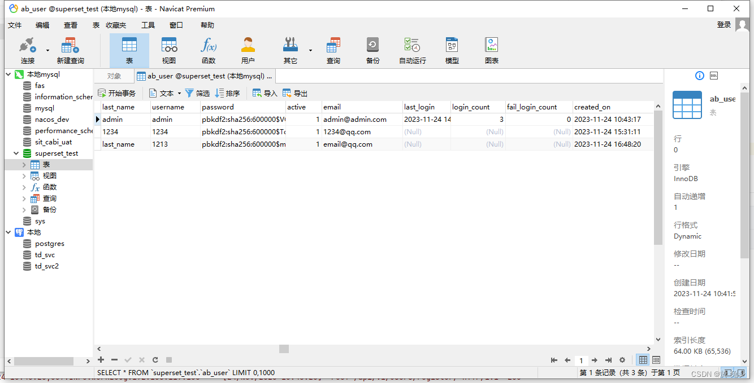The image size is (754, 383).
Task: Switch to the 对象 (Objects) tab
Action: tap(114, 76)
